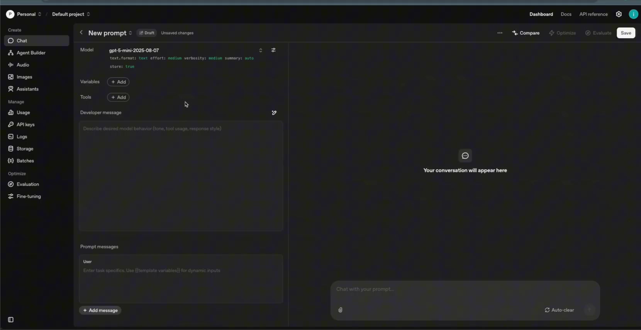The width and height of the screenshot is (641, 330).
Task: Open the Docs link
Action: click(x=566, y=14)
